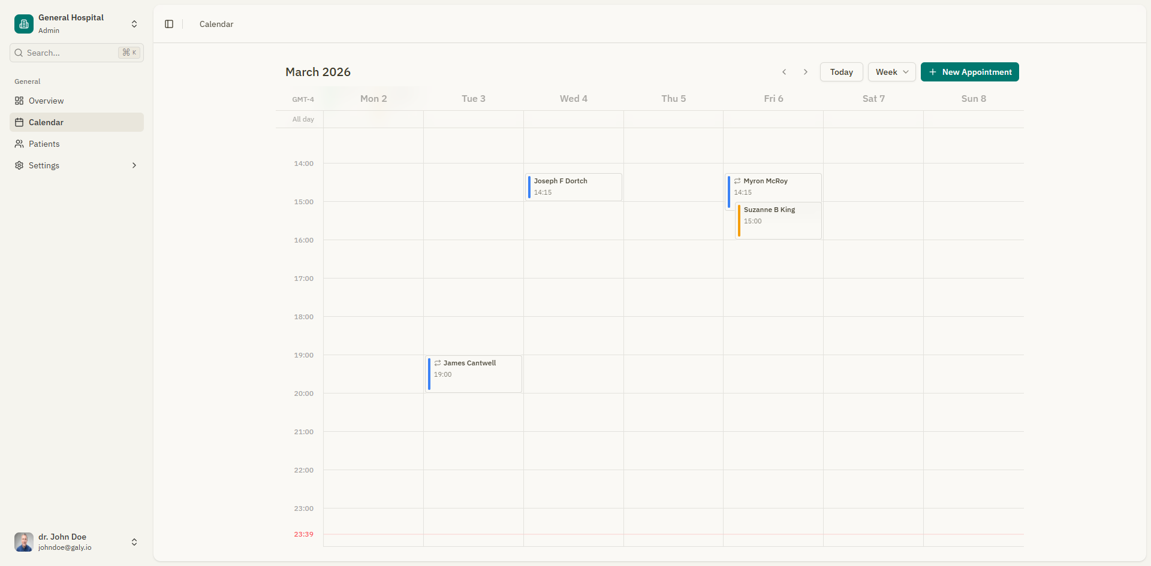Click the General Hospital teal logo icon
Image resolution: width=1151 pixels, height=566 pixels.
click(x=23, y=24)
